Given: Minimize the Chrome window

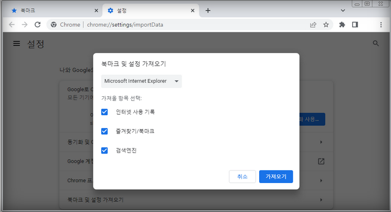Looking at the screenshot, I should (357, 4).
